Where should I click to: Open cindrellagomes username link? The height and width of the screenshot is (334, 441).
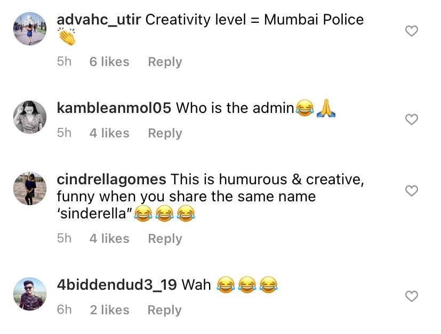(x=111, y=180)
